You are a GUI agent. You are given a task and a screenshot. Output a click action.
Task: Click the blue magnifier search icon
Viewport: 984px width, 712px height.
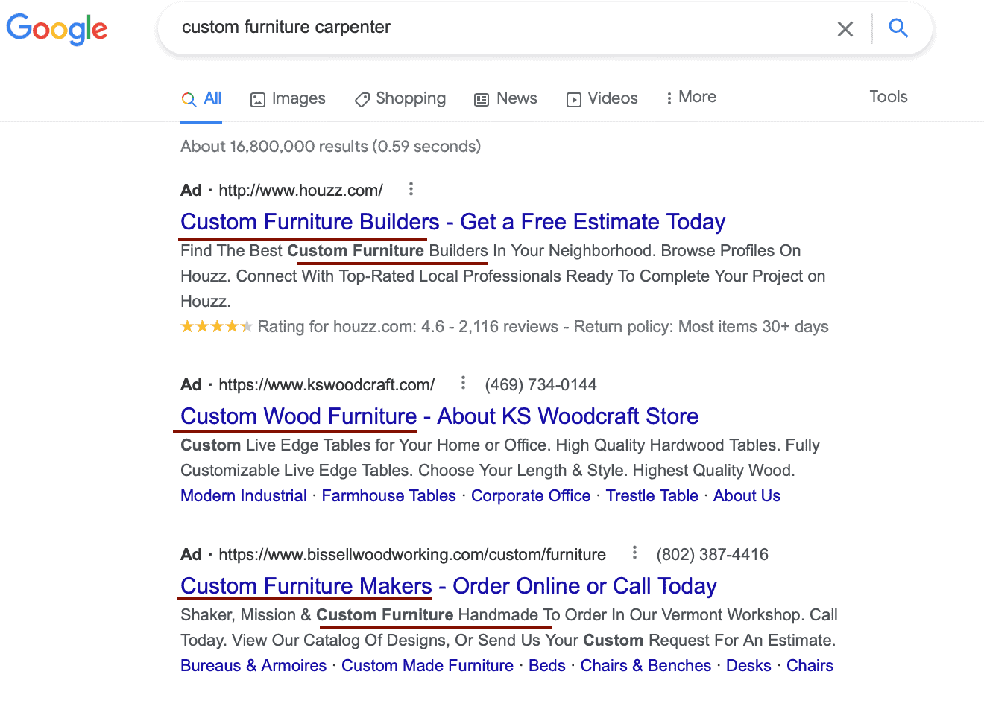898,28
